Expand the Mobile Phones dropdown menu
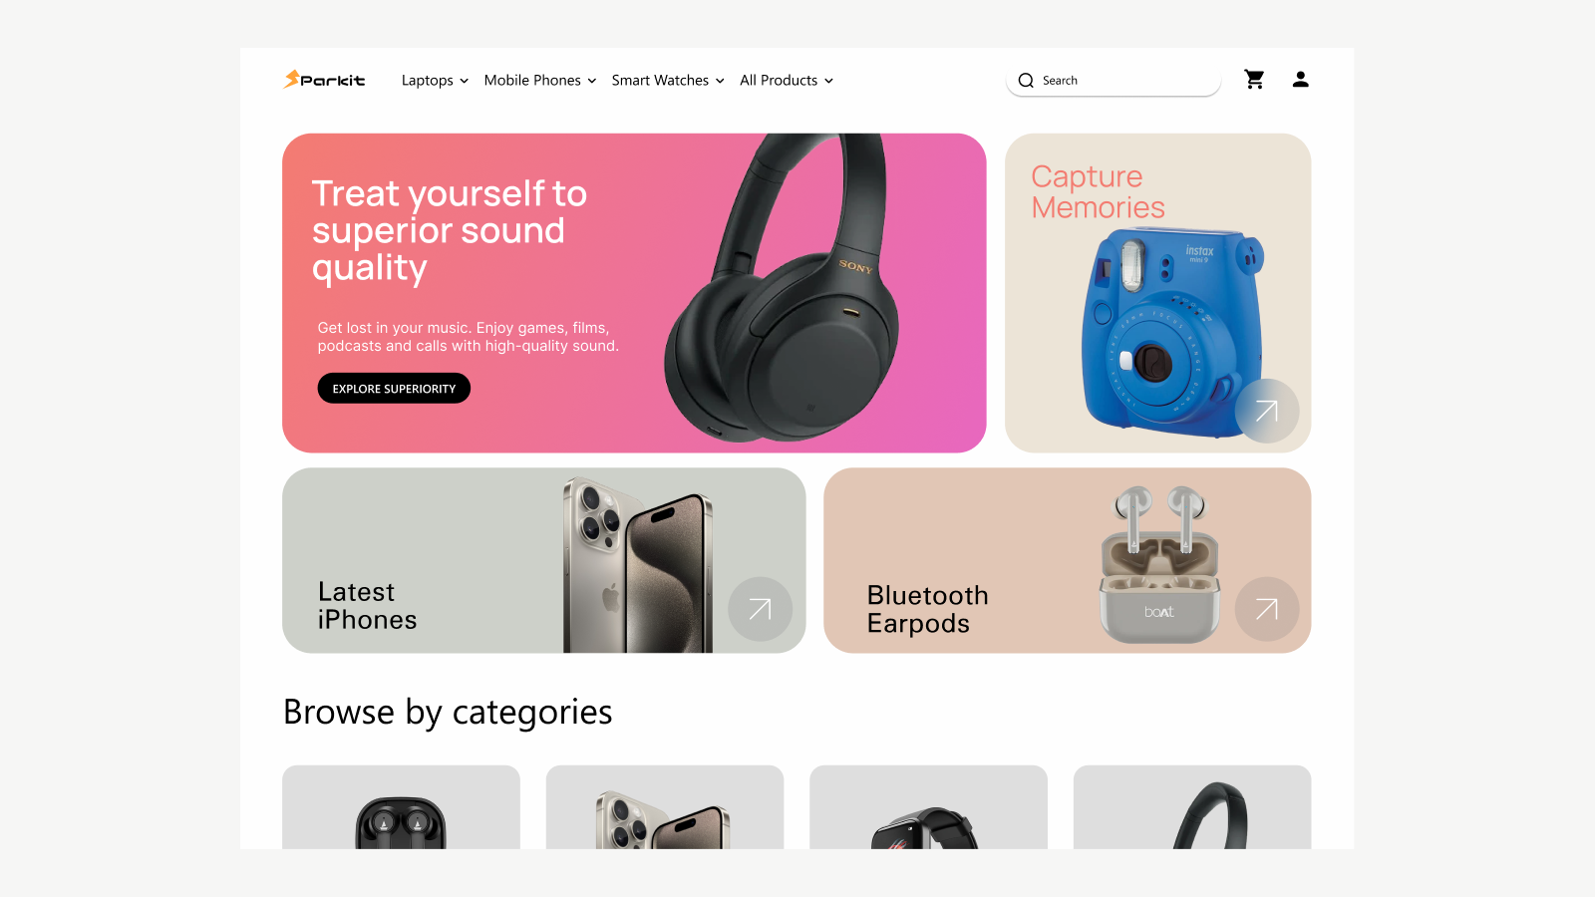The height and width of the screenshot is (897, 1595). 540,81
